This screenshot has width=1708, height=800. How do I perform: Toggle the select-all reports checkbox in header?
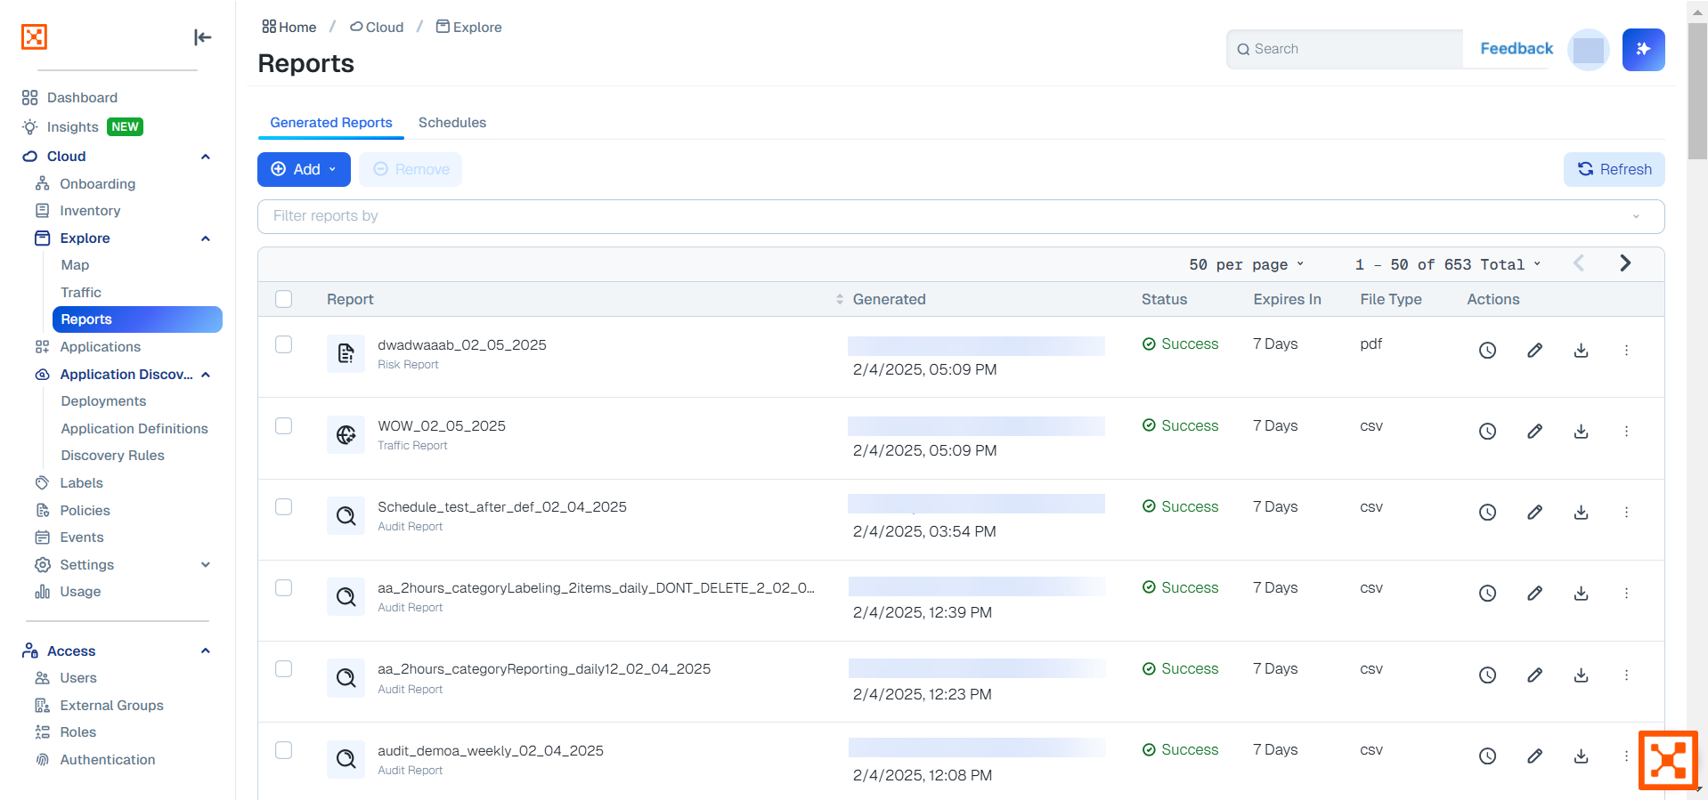[283, 299]
